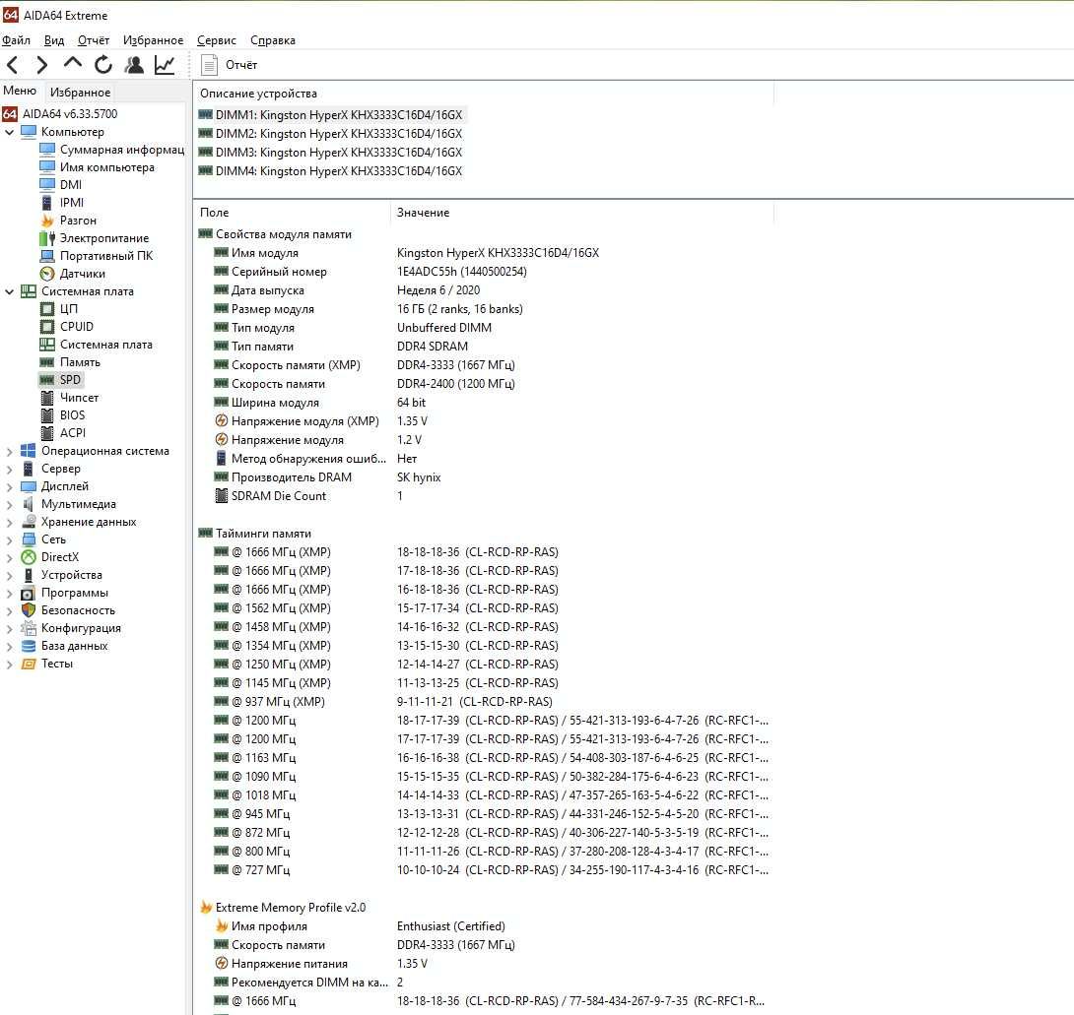Expand the Тесты tree node
1074x1015 pixels.
[x=10, y=664]
